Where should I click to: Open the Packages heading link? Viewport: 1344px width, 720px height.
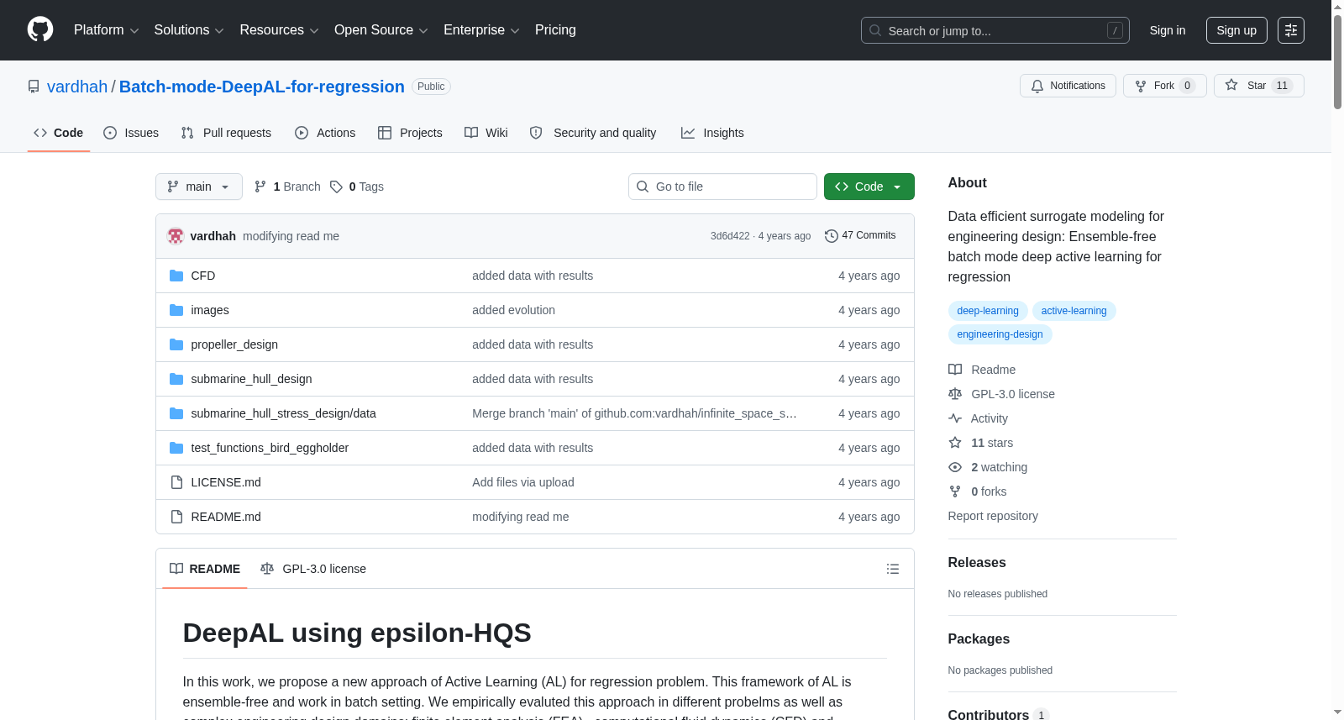pos(979,639)
